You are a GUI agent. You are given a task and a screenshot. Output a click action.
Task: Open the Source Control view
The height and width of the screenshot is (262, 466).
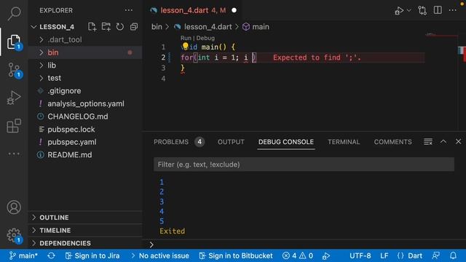[x=14, y=70]
